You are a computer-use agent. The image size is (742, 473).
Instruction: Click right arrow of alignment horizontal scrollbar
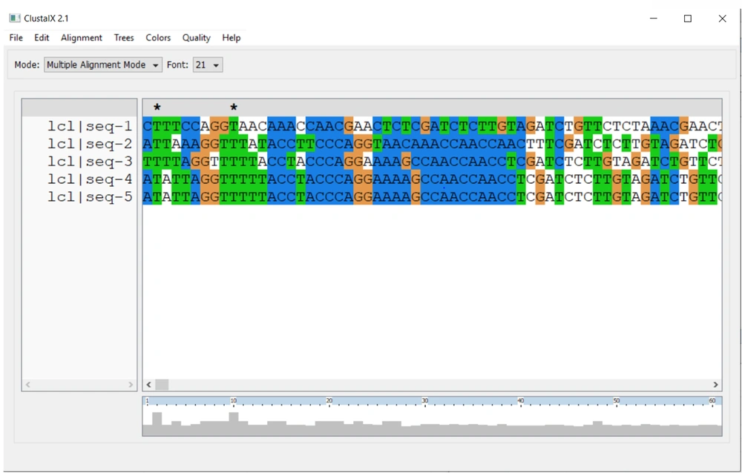715,385
